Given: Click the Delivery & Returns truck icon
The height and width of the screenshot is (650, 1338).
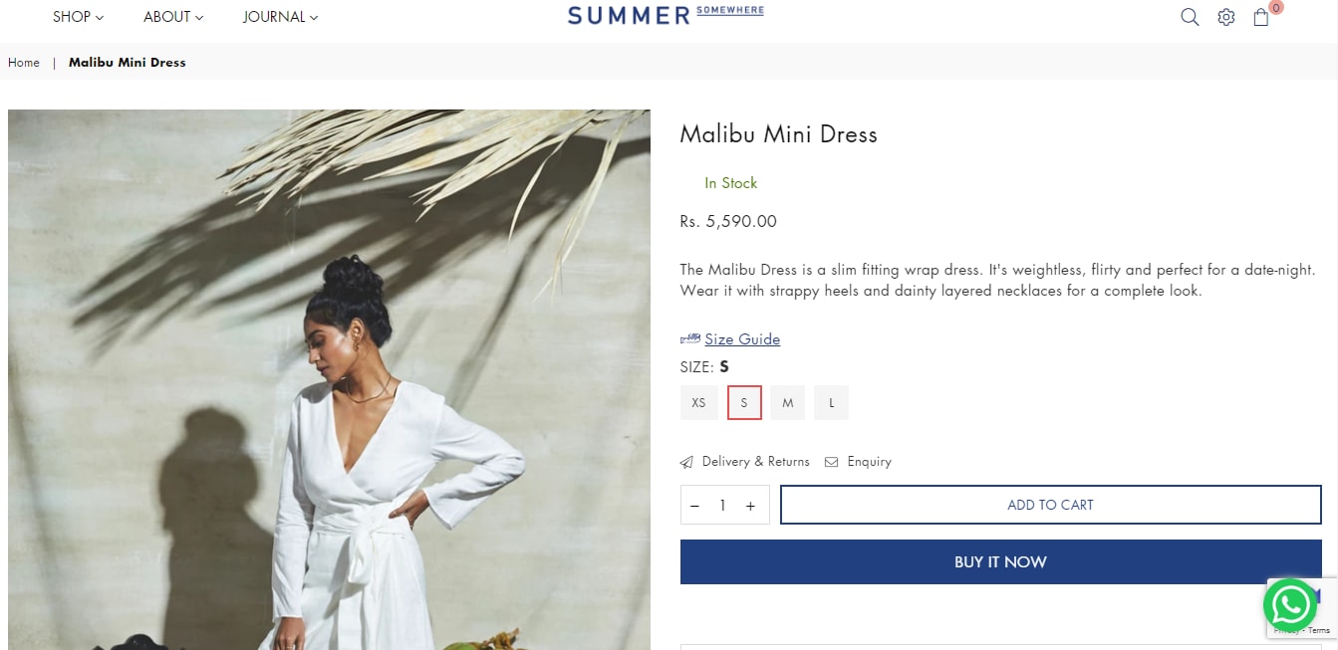Looking at the screenshot, I should 686,461.
